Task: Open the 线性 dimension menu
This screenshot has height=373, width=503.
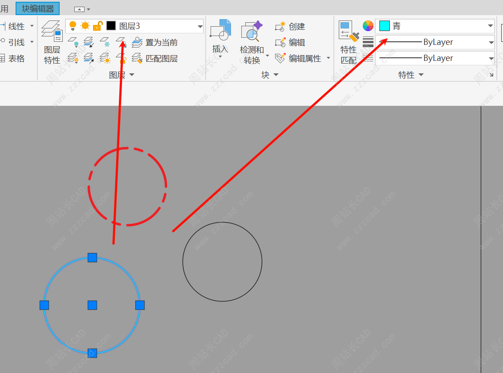Action: [x=32, y=26]
